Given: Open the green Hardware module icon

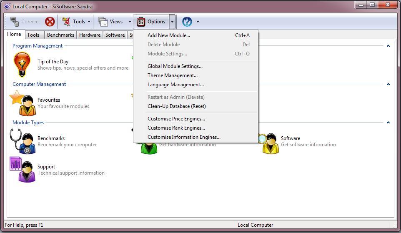Looking at the screenshot, I should point(149,149).
